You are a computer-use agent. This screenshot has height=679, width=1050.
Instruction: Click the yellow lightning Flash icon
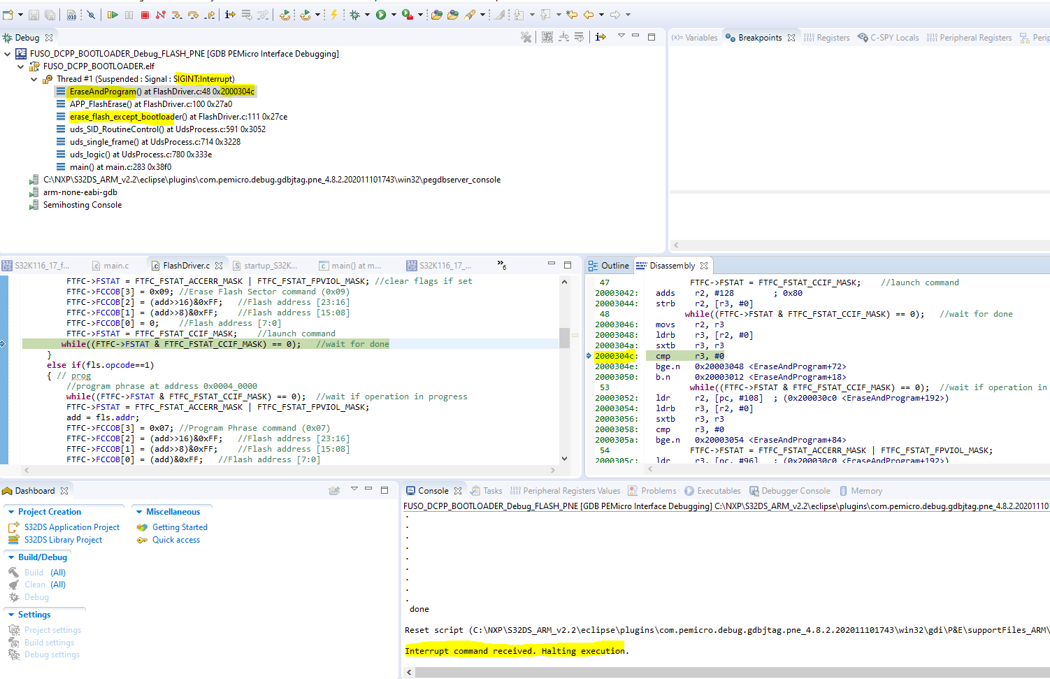point(334,15)
